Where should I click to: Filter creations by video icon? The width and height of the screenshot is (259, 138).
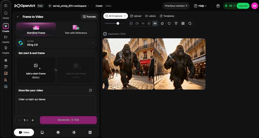click(x=137, y=24)
